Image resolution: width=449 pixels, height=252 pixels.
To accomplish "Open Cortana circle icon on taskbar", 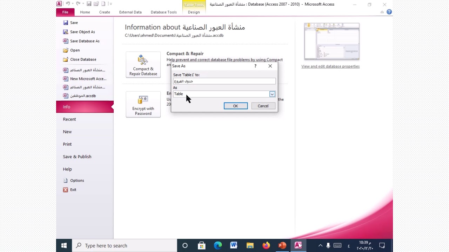I will point(185,246).
